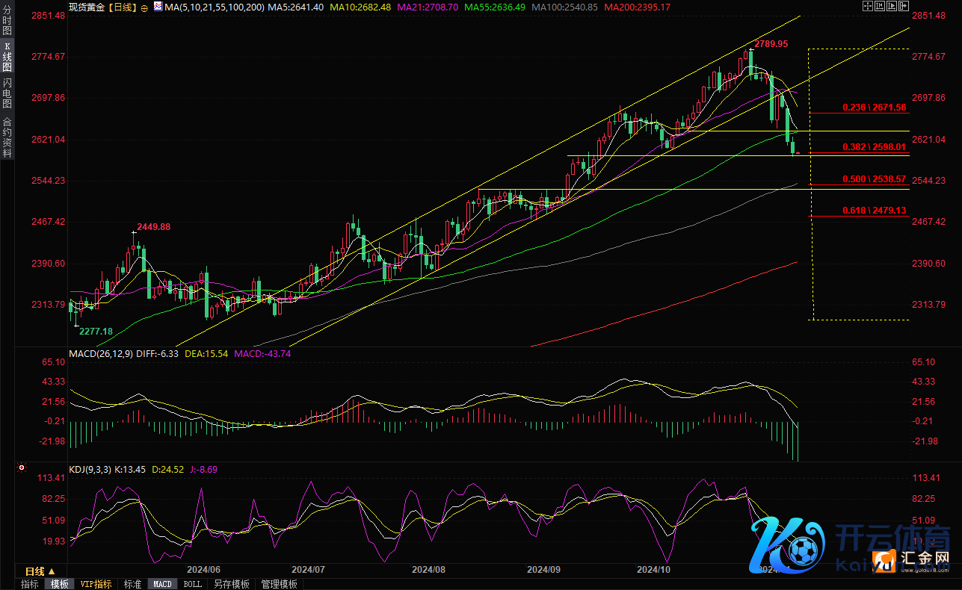
Task: Click the MACD(26,12,9) indicator label
Action: click(102, 353)
